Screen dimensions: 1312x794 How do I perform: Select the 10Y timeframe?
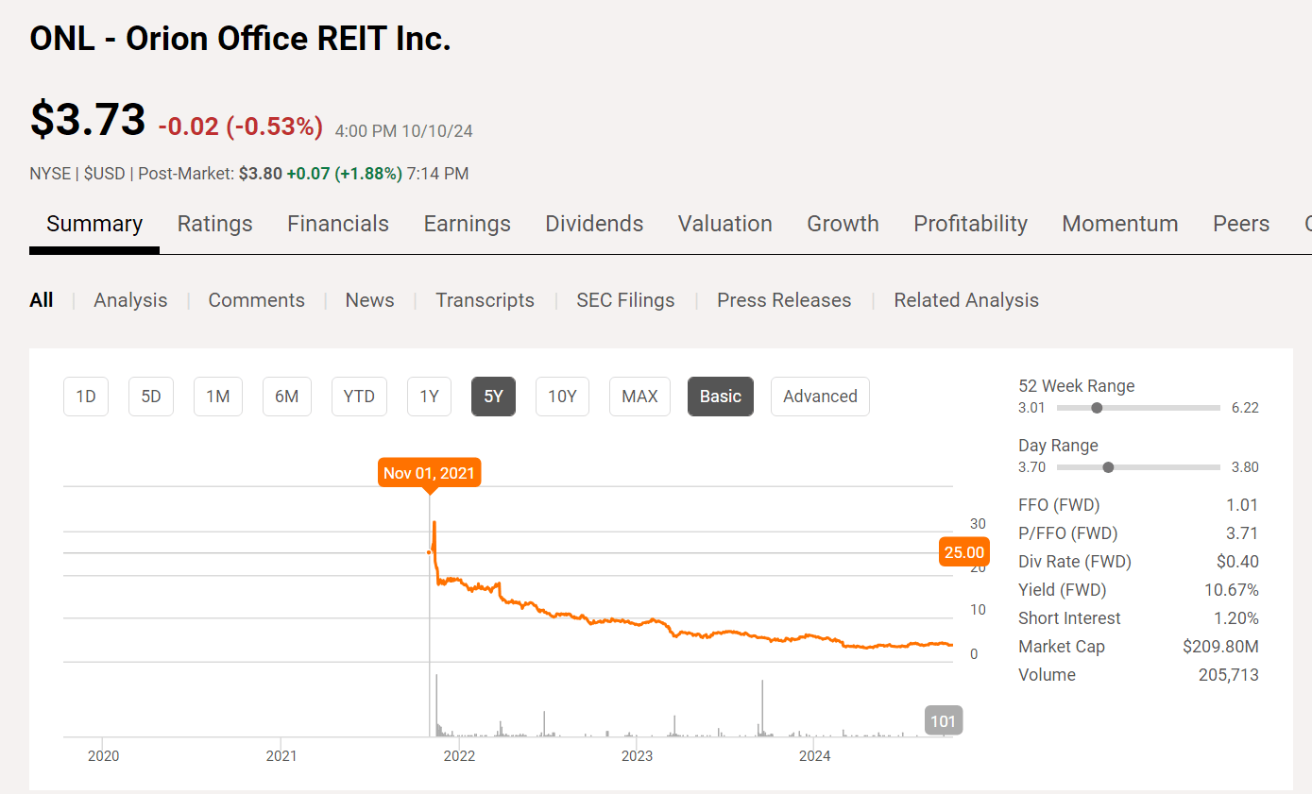[562, 397]
